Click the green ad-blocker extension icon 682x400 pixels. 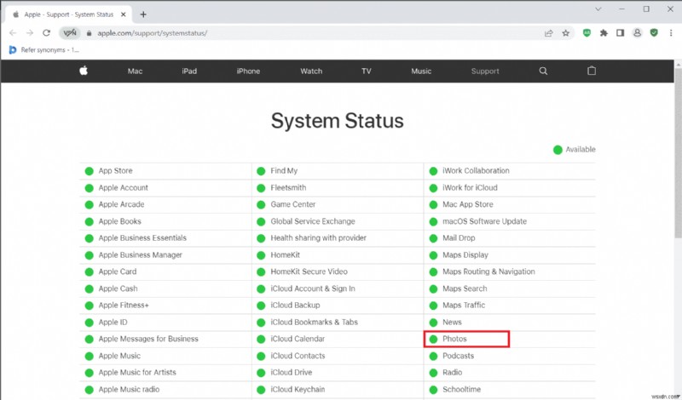[587, 33]
